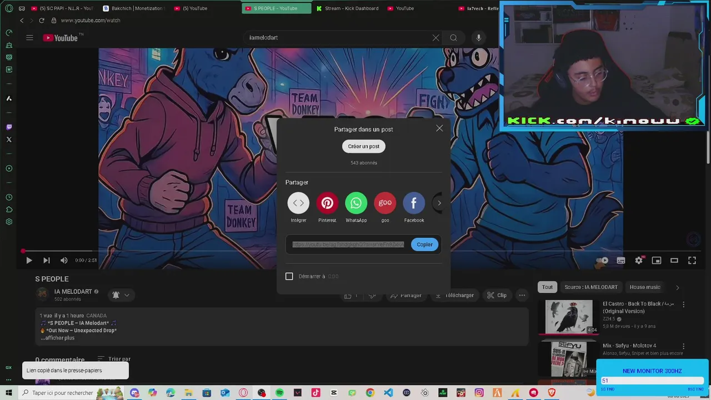Viewport: 711px width, 400px height.
Task: Open the settings gear in the Opera sidebar
Action: (x=9, y=222)
